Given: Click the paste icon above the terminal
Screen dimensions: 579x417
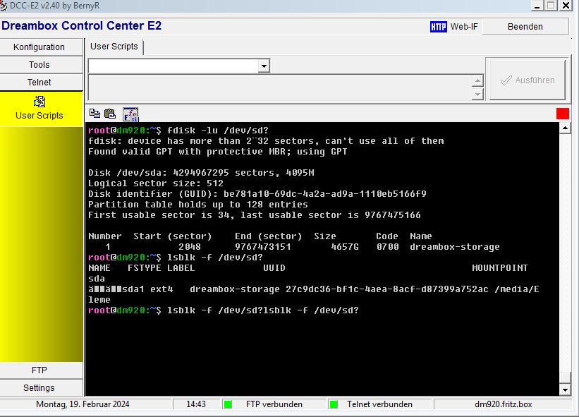Looking at the screenshot, I should pyautogui.click(x=110, y=114).
